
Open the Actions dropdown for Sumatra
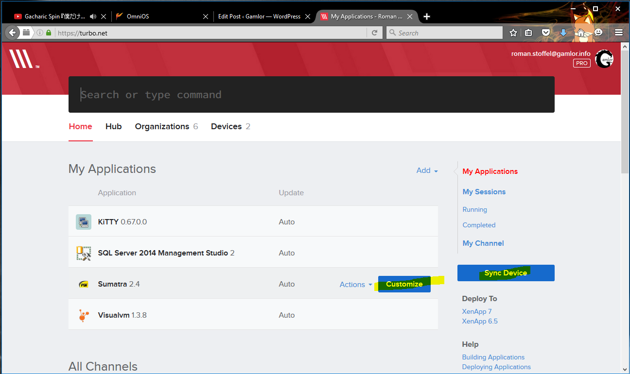coord(356,285)
